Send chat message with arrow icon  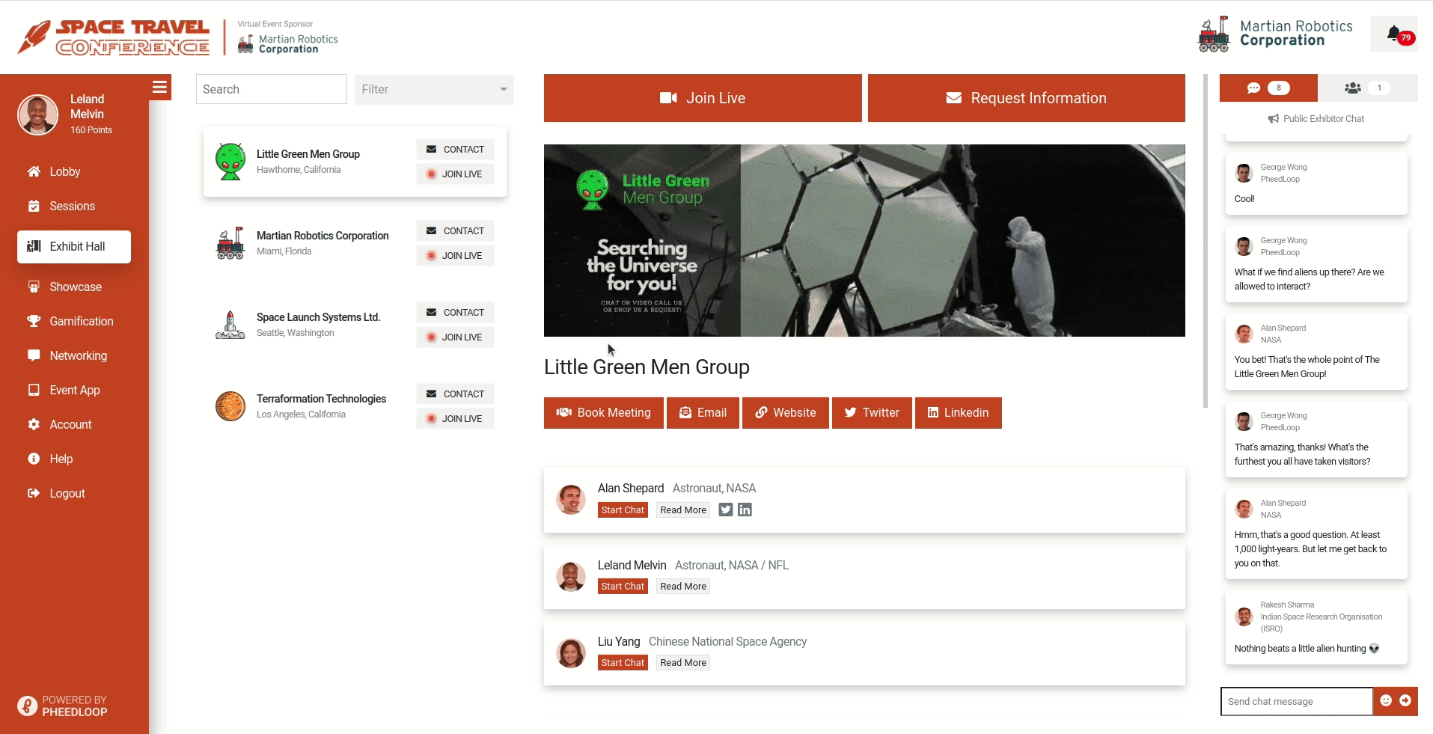1405,701
